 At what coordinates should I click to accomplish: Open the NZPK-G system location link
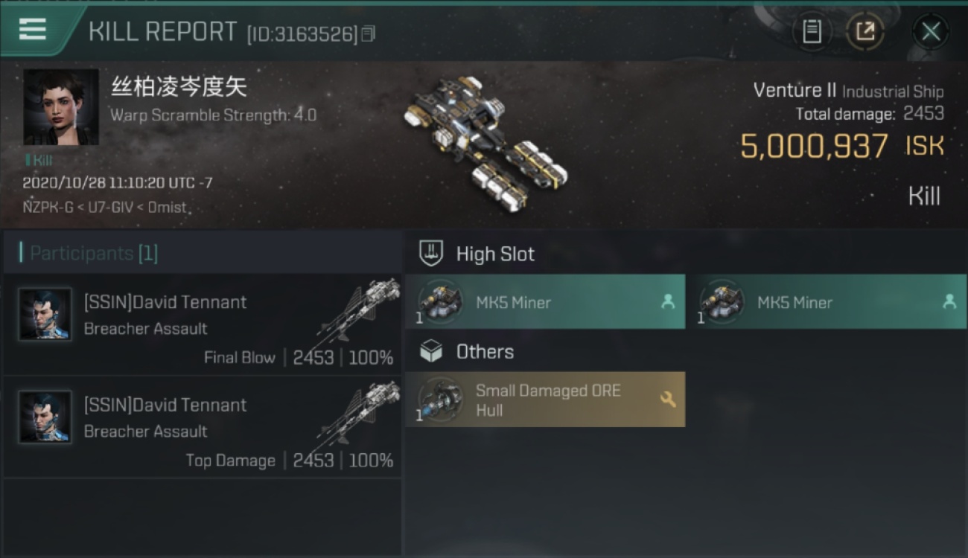pos(48,208)
